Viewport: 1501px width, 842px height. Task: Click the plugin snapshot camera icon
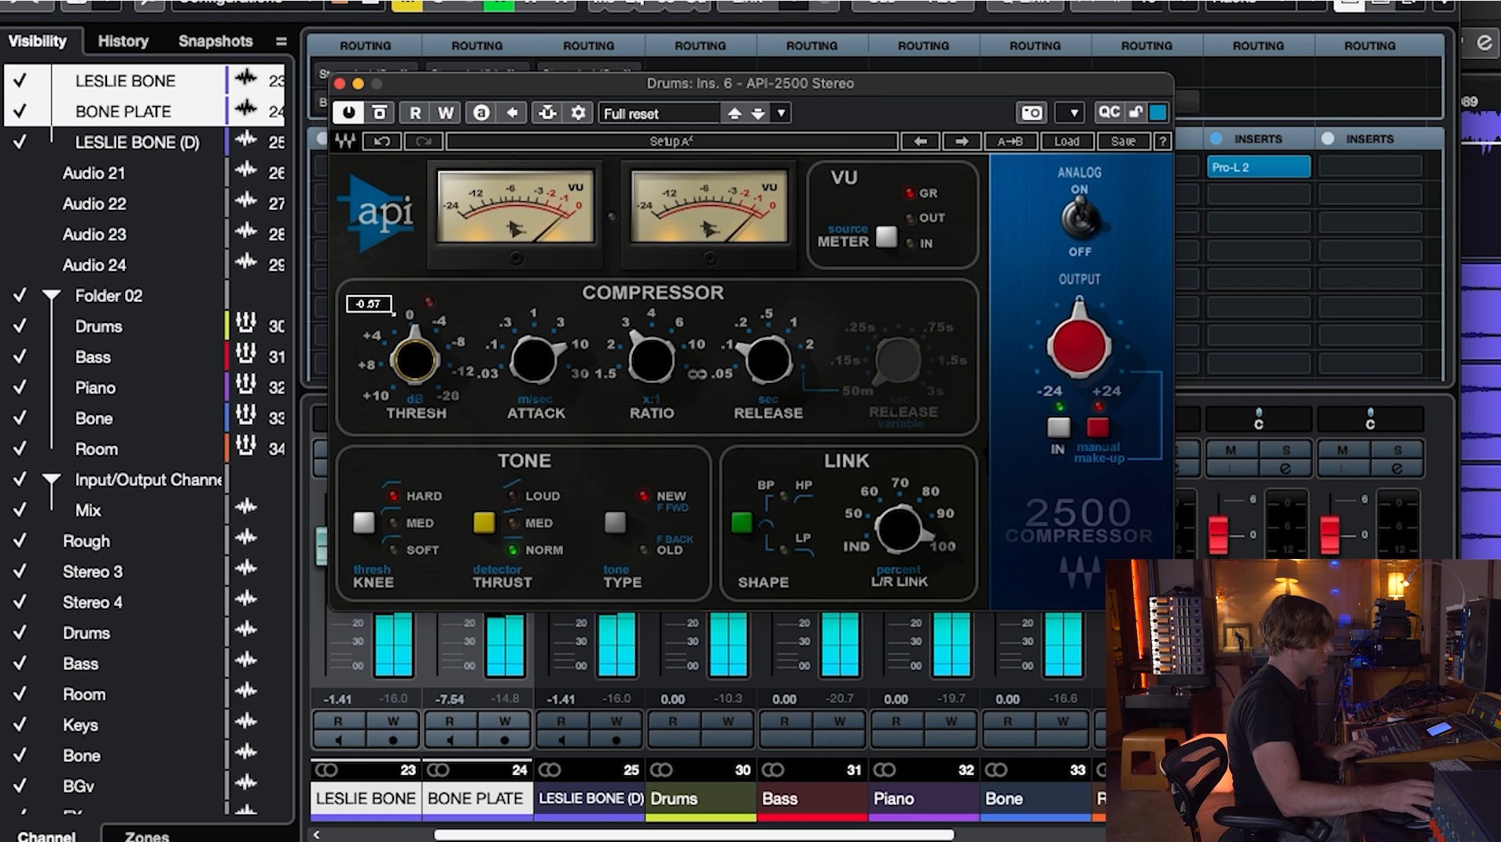coord(1032,113)
